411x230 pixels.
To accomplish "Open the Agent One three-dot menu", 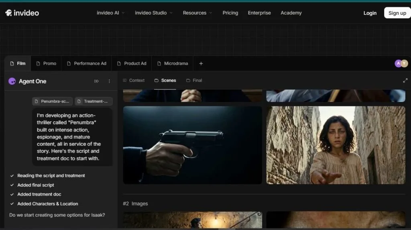I will point(109,81).
